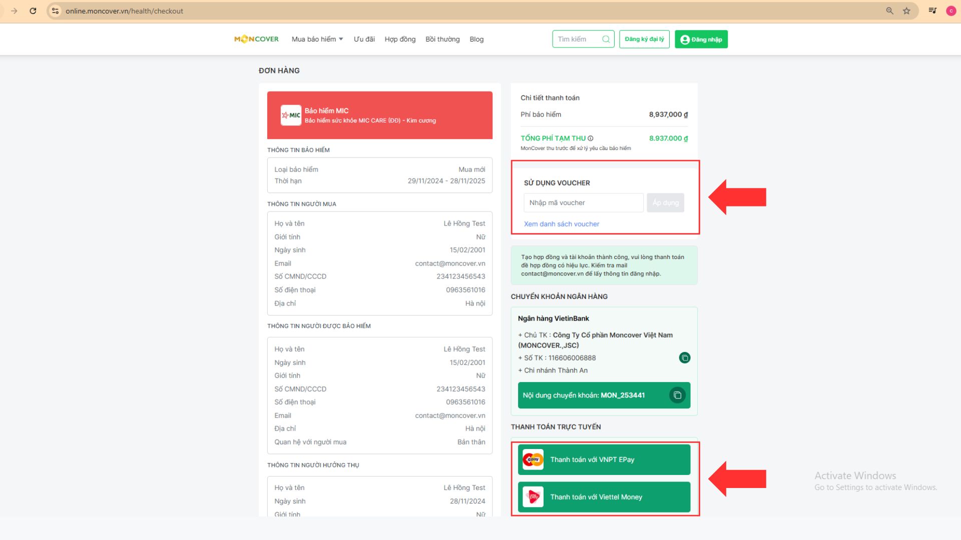
Task: Copy the account number 116606006888
Action: (x=684, y=357)
